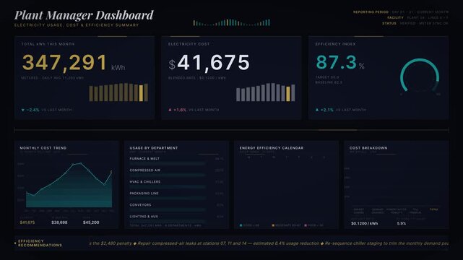Select the Compressed Air department row
The height and width of the screenshot is (260, 463).
click(176, 172)
